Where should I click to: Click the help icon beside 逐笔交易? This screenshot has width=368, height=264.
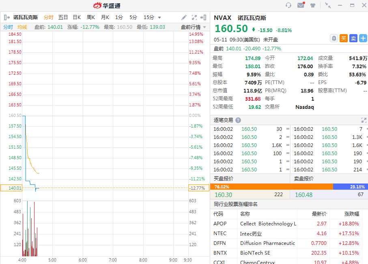(238, 120)
